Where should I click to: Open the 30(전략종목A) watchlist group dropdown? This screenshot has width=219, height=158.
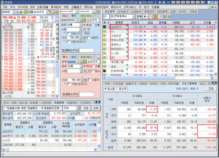coord(133,17)
